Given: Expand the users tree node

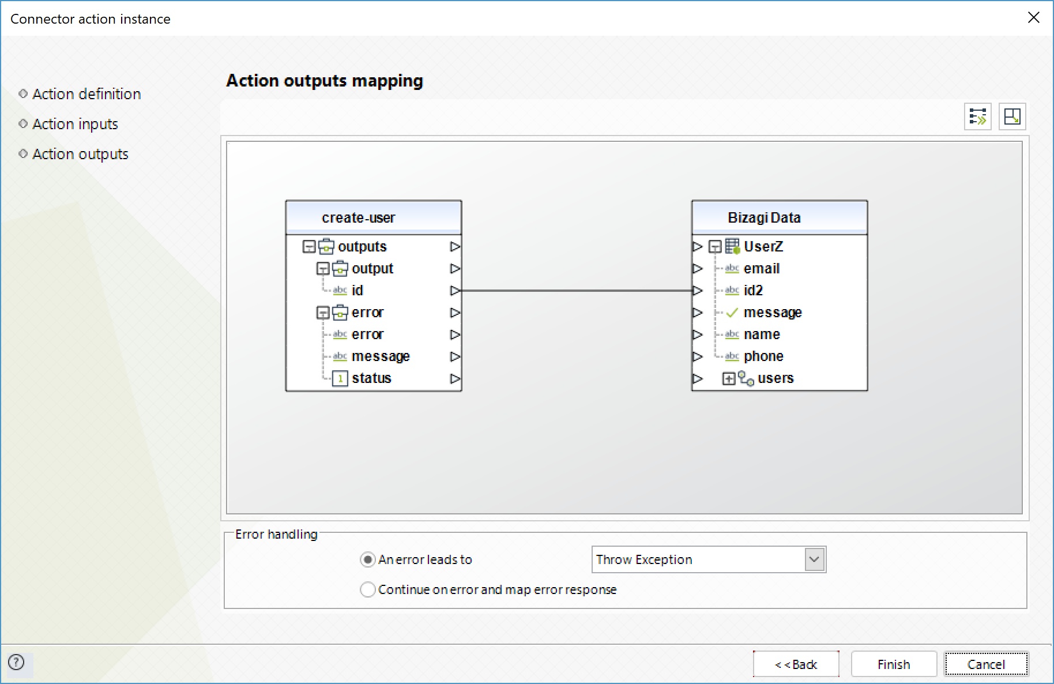Looking at the screenshot, I should pyautogui.click(x=729, y=379).
